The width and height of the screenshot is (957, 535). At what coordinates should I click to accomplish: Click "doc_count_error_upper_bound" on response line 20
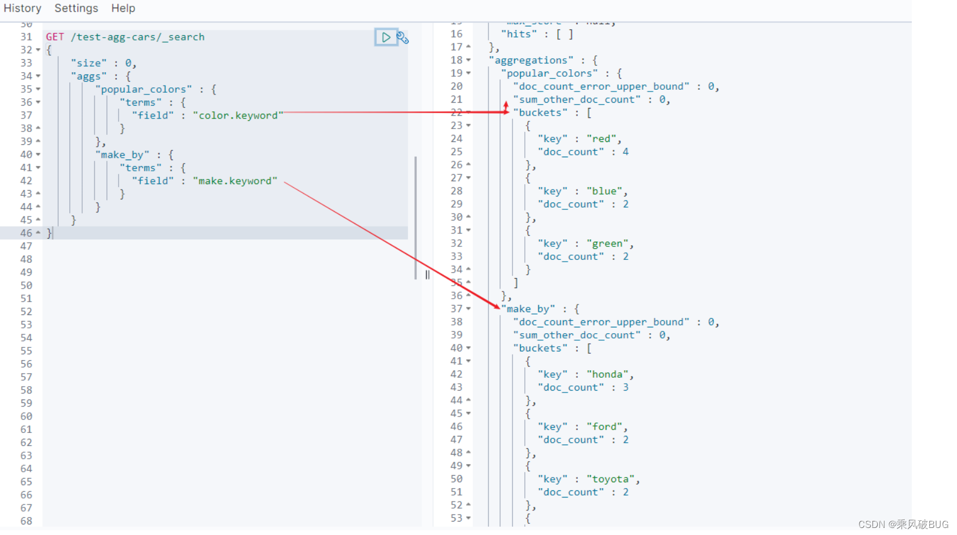click(x=601, y=86)
